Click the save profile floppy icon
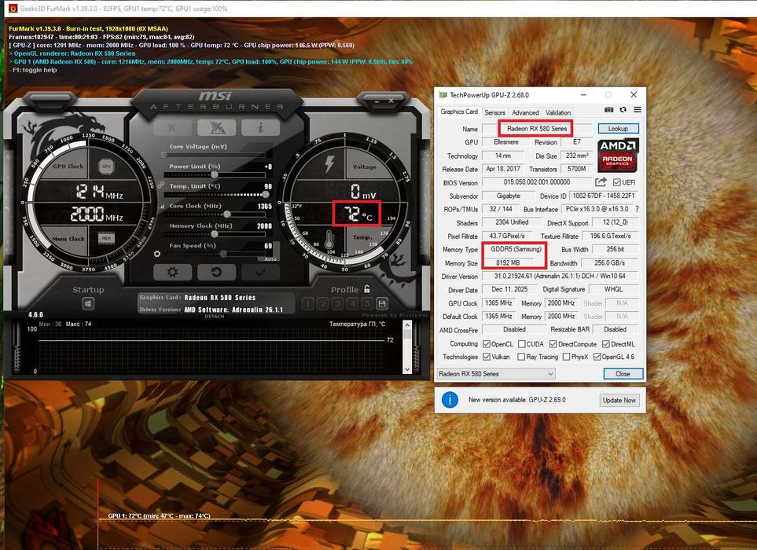Viewport: 757px width, 550px height. 382,303
